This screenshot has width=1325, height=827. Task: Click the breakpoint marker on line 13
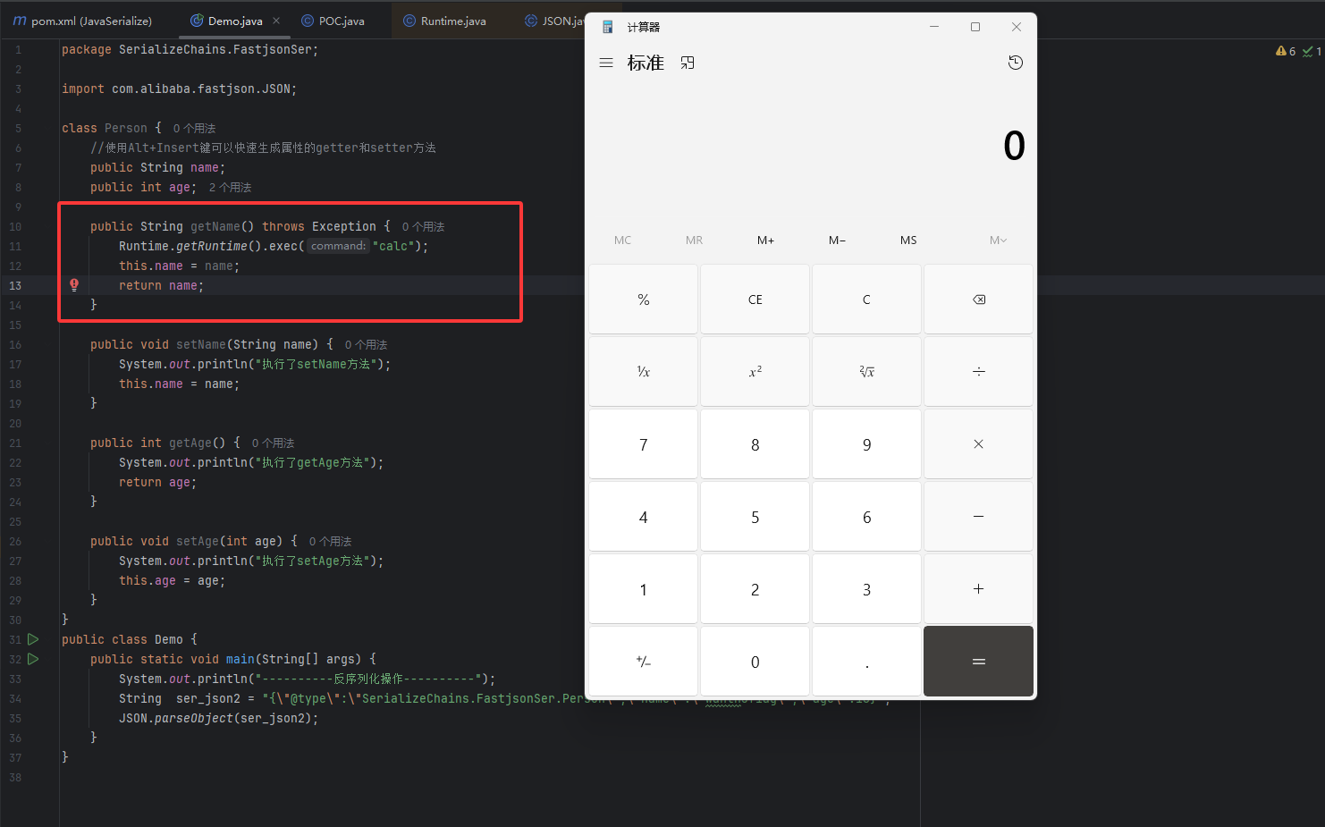(x=74, y=285)
